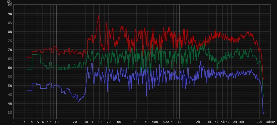Select the 60 SPL axis label
277x125 pixels.
10,68
